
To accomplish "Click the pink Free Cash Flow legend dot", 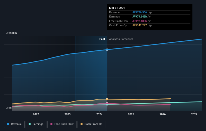I will (x=51, y=124).
